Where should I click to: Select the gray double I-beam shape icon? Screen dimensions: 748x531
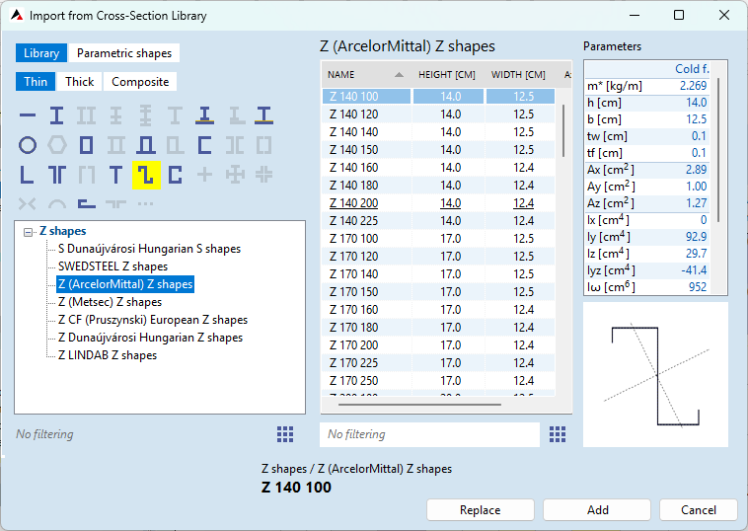(86, 115)
